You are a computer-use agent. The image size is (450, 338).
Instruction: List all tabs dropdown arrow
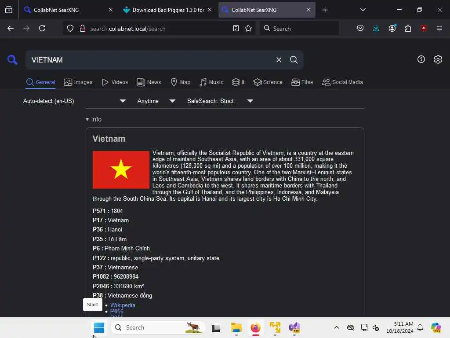click(363, 10)
